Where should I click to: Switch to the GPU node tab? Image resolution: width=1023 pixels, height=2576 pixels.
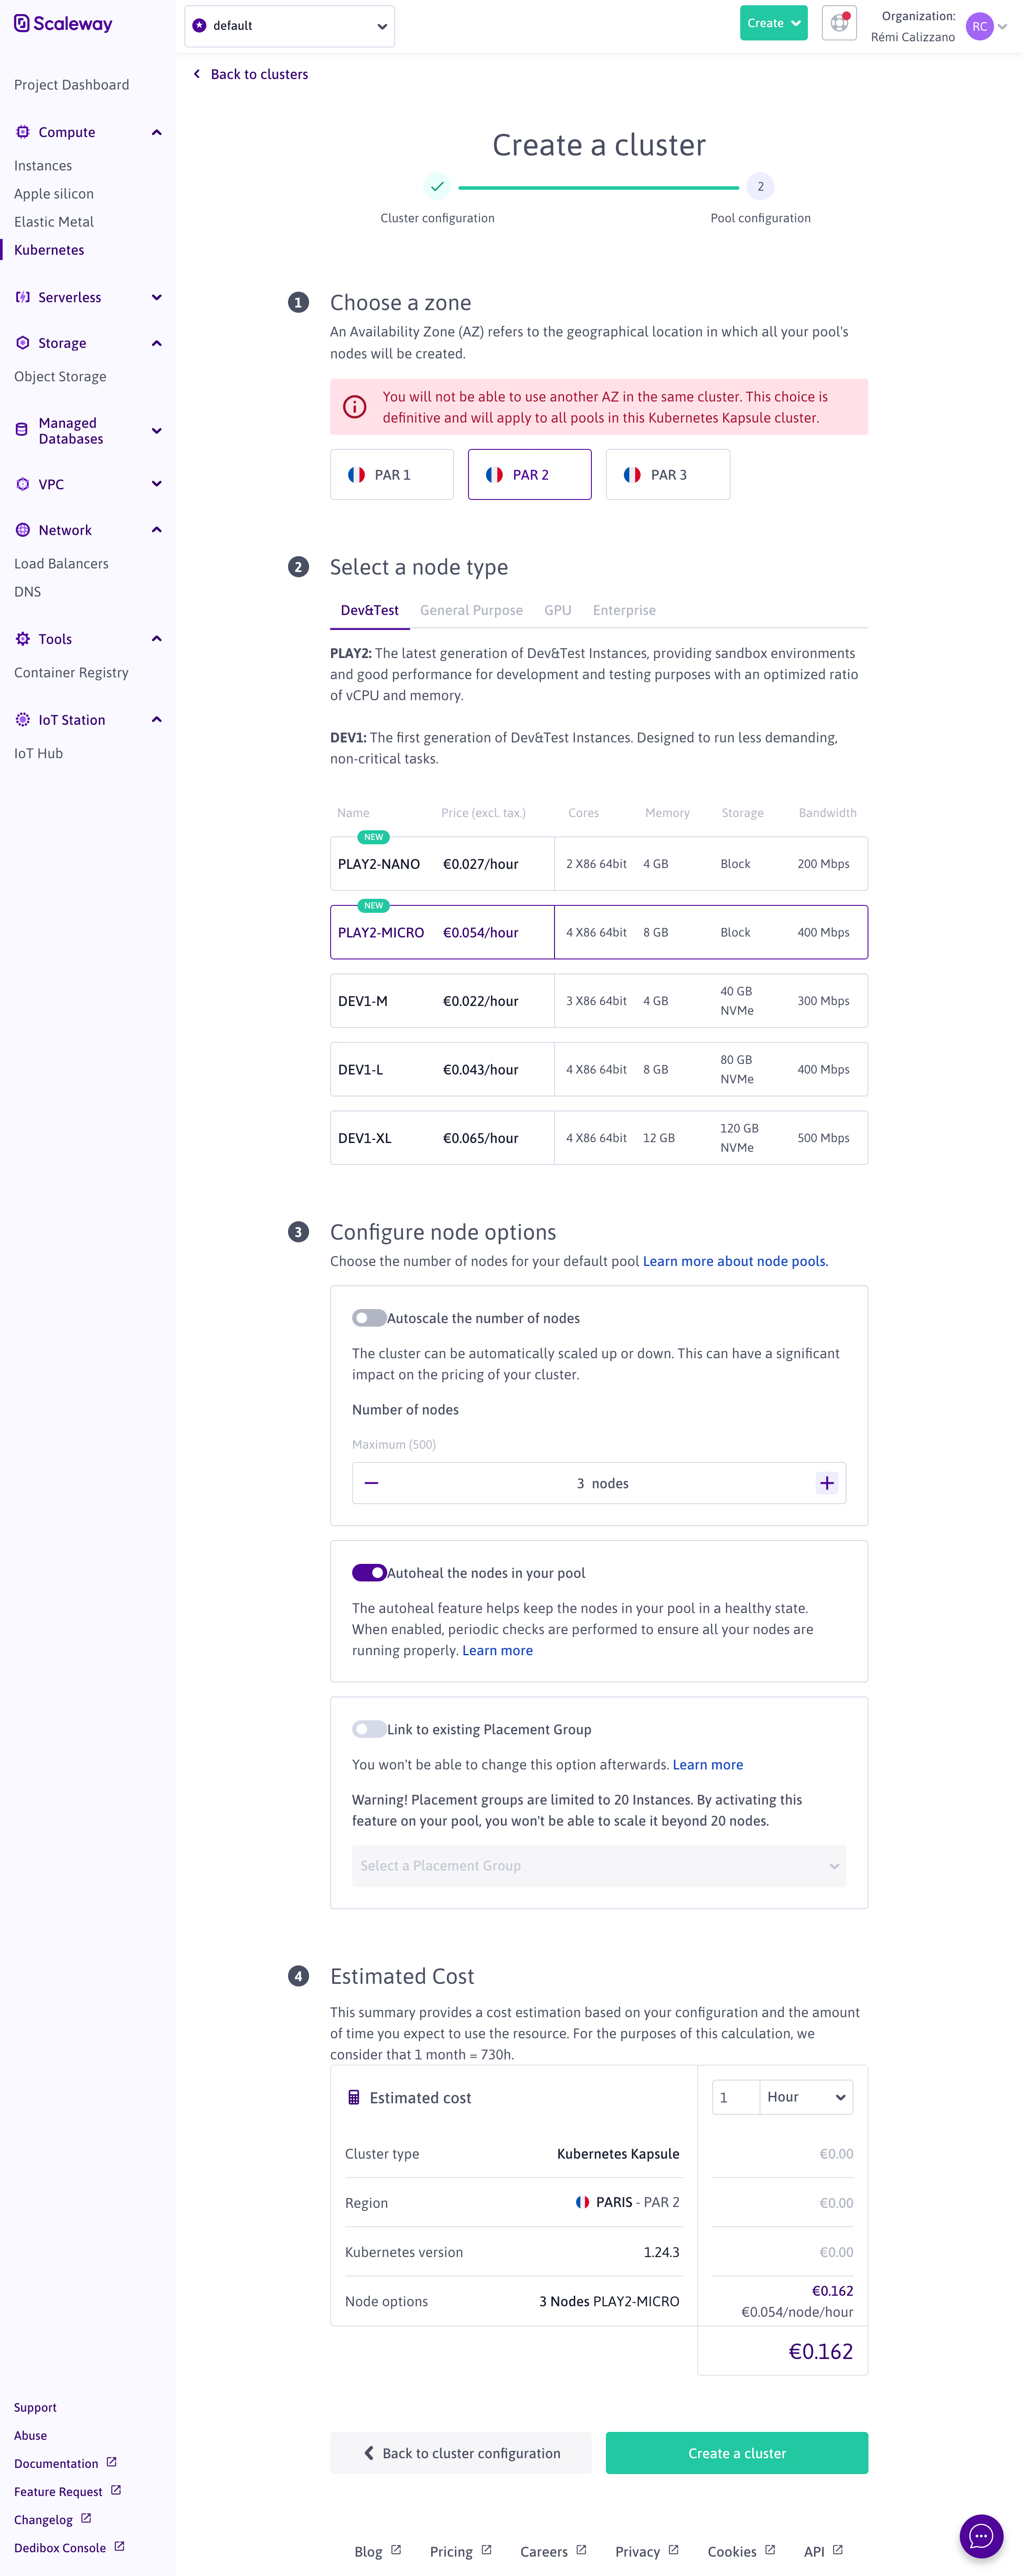point(558,610)
